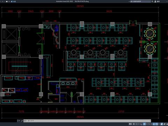Toggle the highlighted polar tracking icon
This screenshot has width=168, height=126.
144,124
